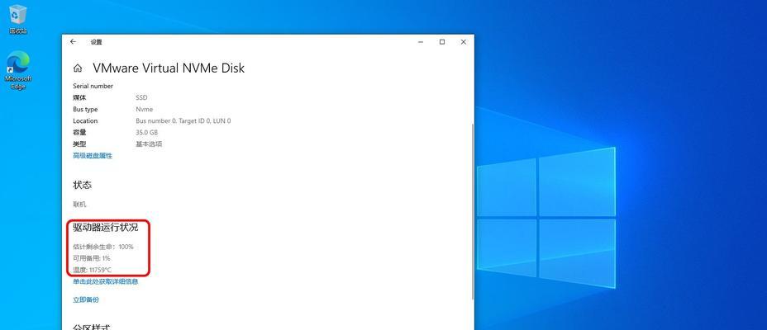The width and height of the screenshot is (767, 330).
Task: Select the Nvme bus type value
Action: click(145, 110)
